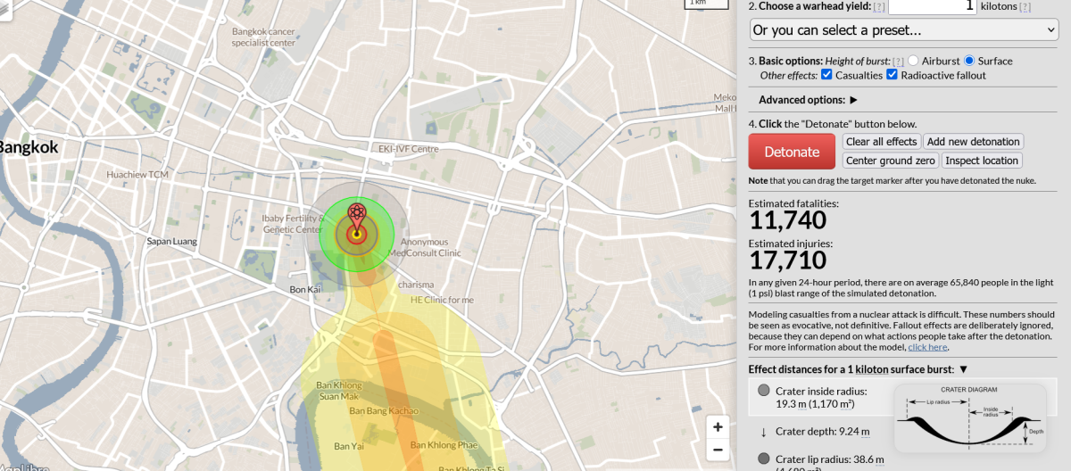The height and width of the screenshot is (471, 1071).
Task: Click Clear all effects button
Action: (x=882, y=142)
